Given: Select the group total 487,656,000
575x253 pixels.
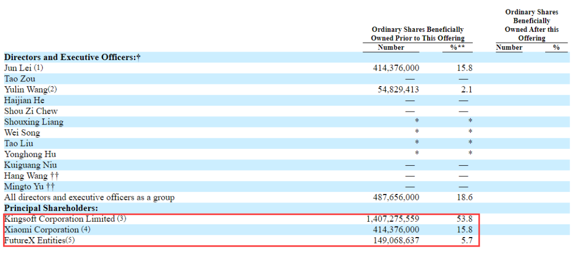Looking at the screenshot, I should (x=396, y=198).
